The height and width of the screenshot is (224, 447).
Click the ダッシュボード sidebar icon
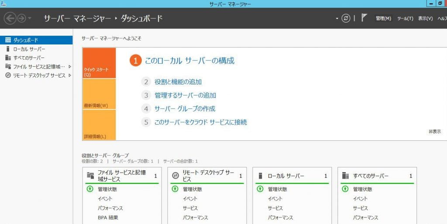8,40
